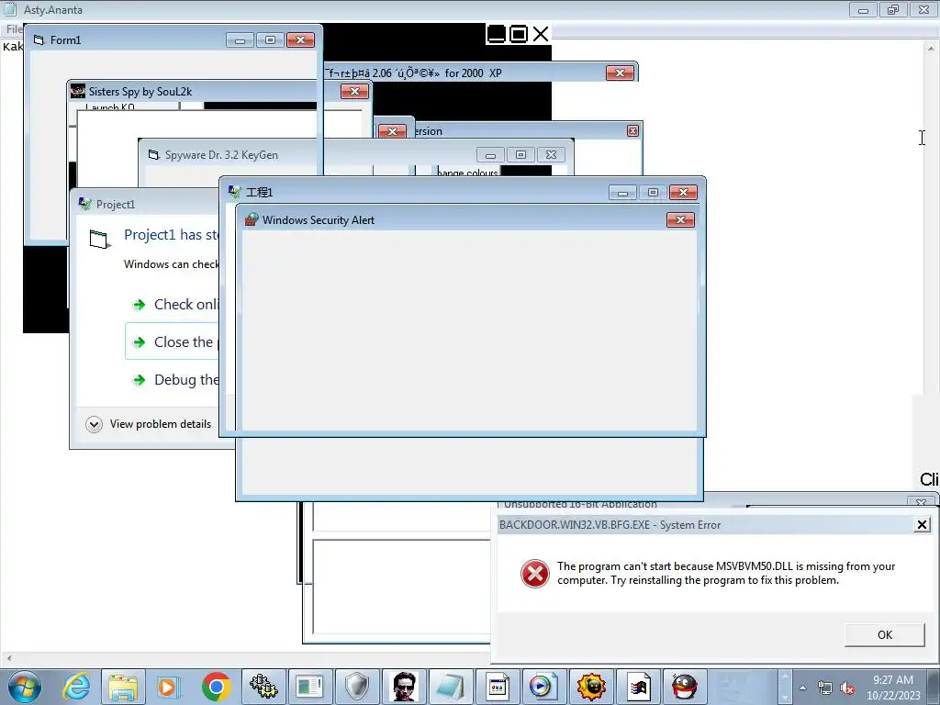
Task: Click the Project1 dialog title icon
Action: click(85, 204)
